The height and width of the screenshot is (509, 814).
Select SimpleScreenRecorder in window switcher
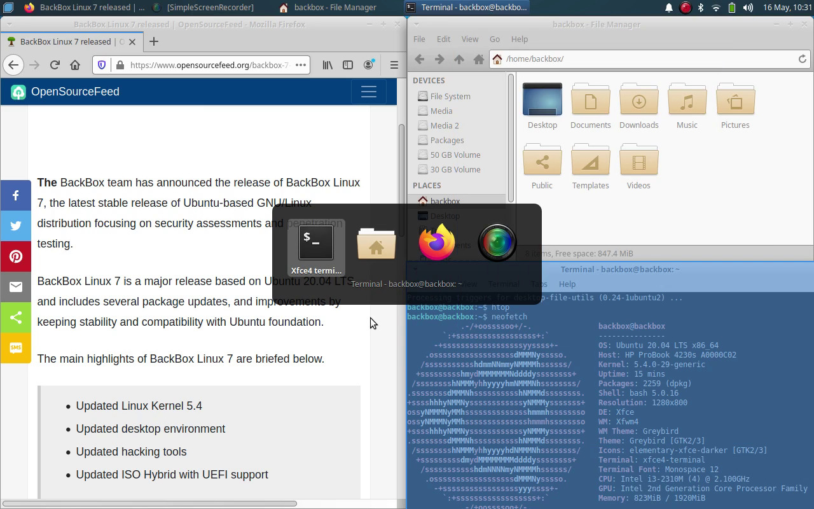coord(497,242)
